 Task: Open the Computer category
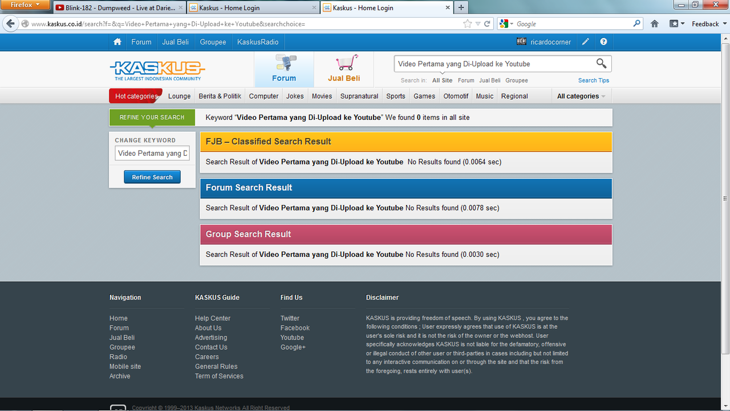click(x=264, y=96)
